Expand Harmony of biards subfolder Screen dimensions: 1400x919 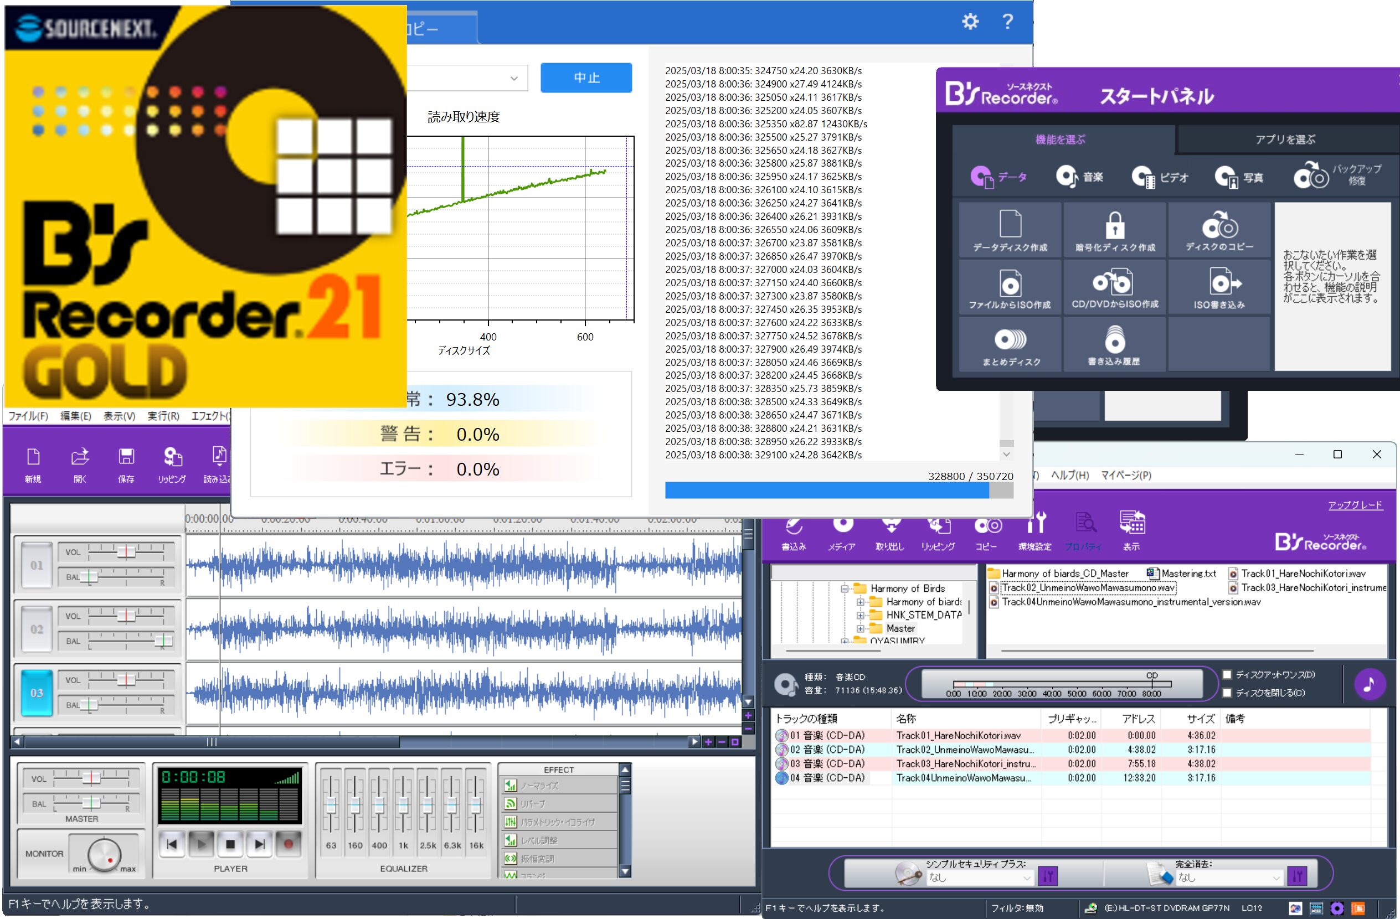(x=861, y=602)
